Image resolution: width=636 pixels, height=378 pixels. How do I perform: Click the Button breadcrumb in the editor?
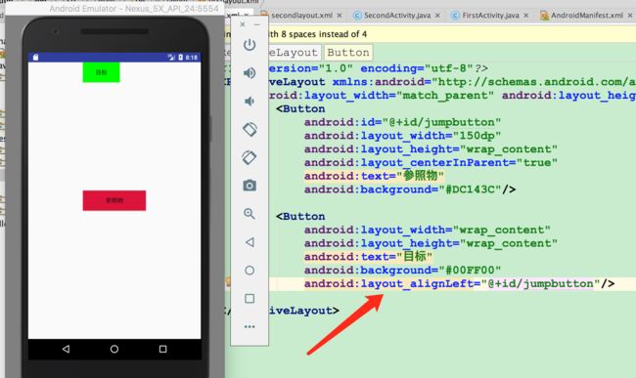348,53
